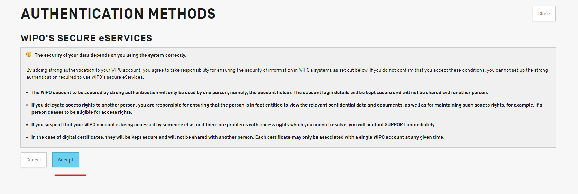Screen dimensions: 578x194
Task: Click the WIPO'S SECURE eSERVICES heading
Action: click(x=86, y=38)
